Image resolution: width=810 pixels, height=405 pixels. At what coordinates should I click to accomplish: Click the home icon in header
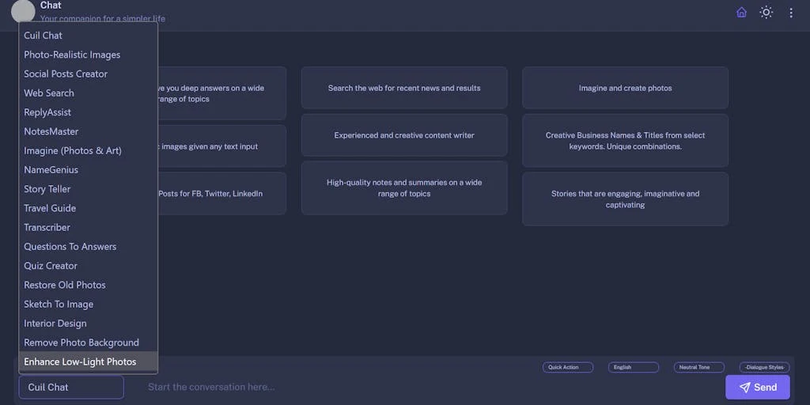click(x=741, y=13)
